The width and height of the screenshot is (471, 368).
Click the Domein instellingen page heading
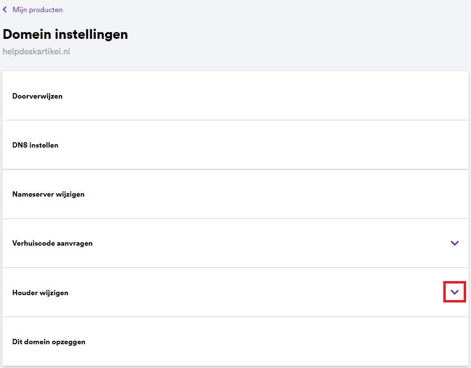[x=65, y=34]
